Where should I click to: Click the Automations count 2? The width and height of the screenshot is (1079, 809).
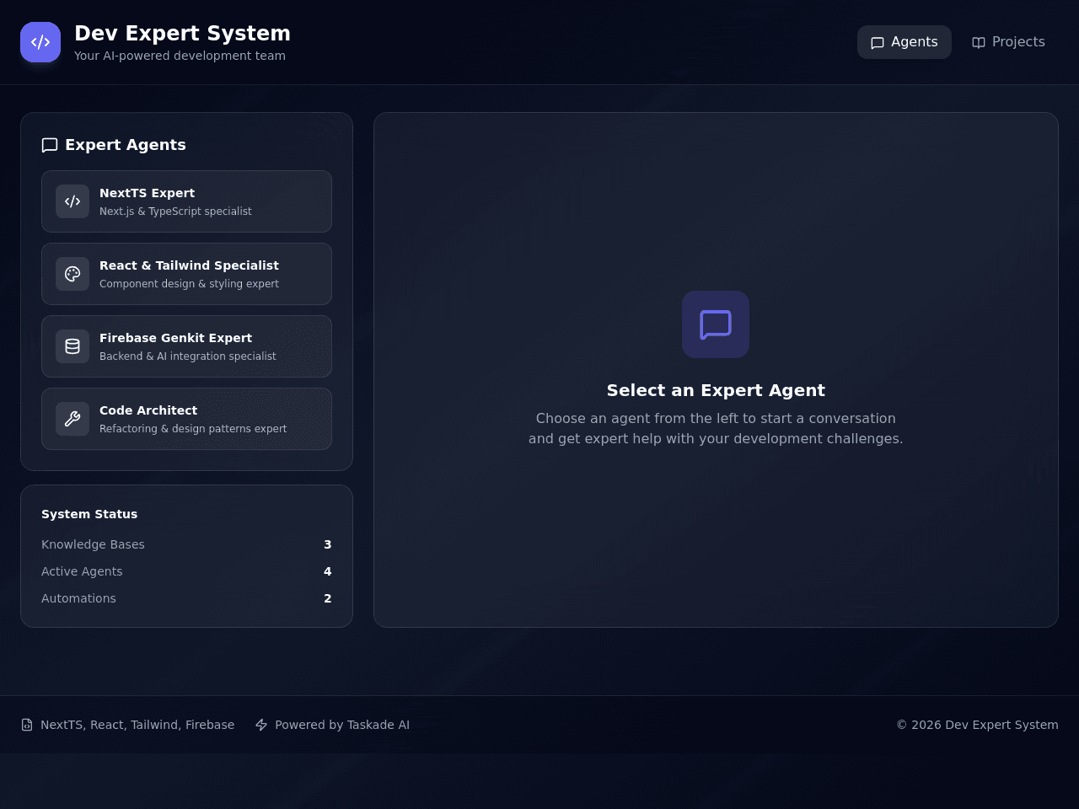[x=328, y=598]
